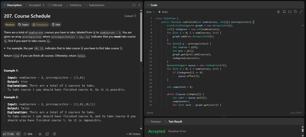Viewport: 306px width, 137px height.
Task: Reset code to default with undo icon
Action: 295,12
